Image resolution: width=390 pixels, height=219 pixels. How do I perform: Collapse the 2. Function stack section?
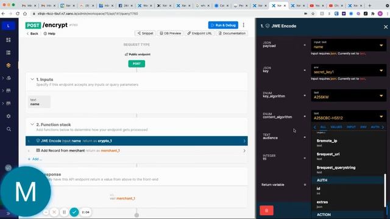click(32, 124)
